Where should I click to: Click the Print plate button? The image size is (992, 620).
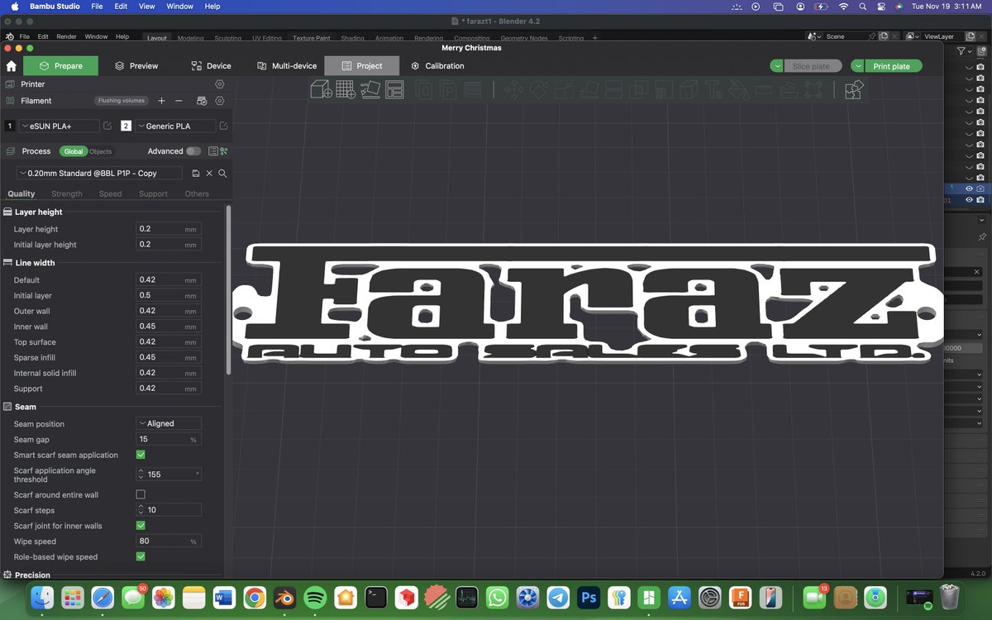(x=892, y=66)
